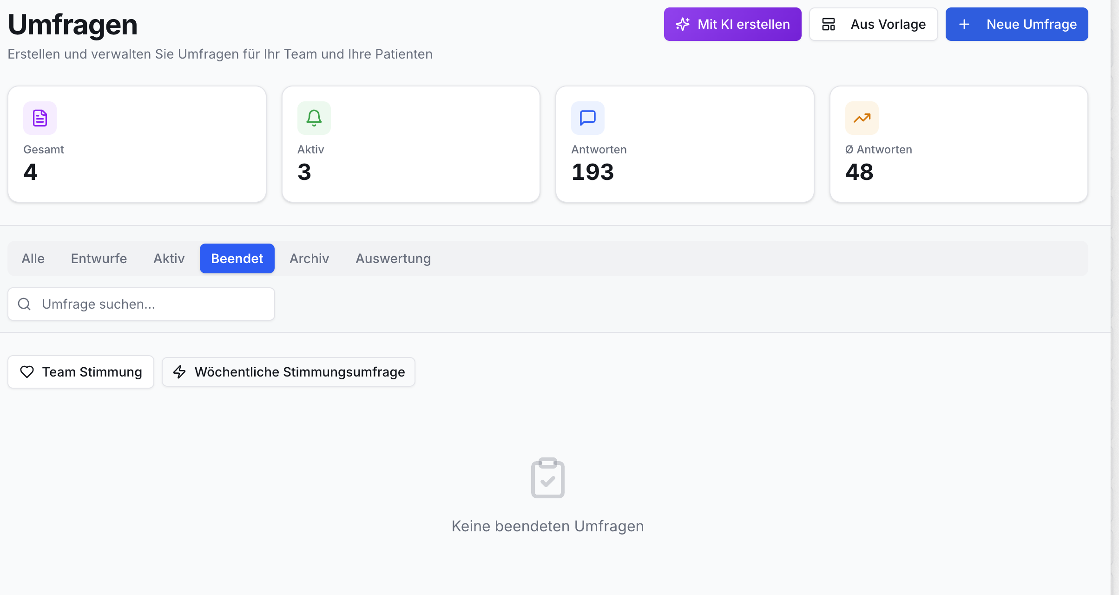Click the Ø Antworten value 48
Screen dimensions: 1119x595
click(x=859, y=172)
